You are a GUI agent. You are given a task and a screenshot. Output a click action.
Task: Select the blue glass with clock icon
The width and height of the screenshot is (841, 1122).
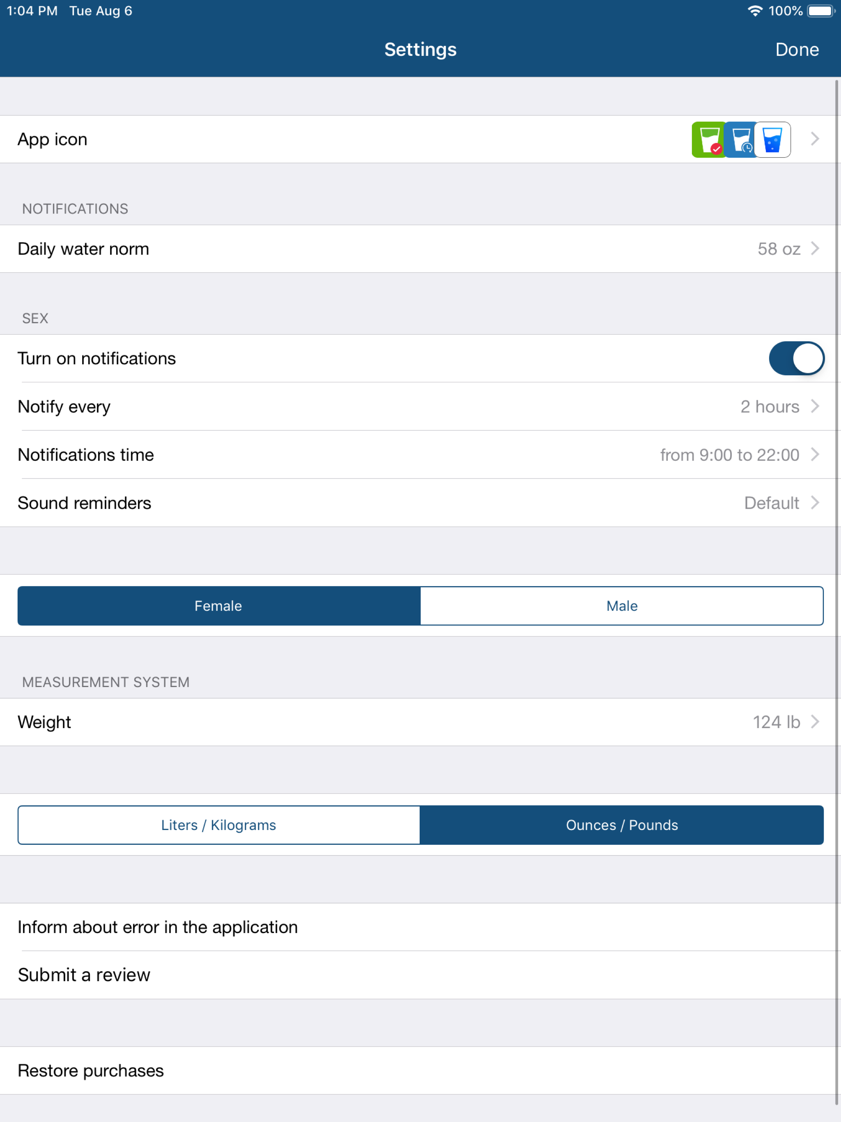click(x=740, y=140)
